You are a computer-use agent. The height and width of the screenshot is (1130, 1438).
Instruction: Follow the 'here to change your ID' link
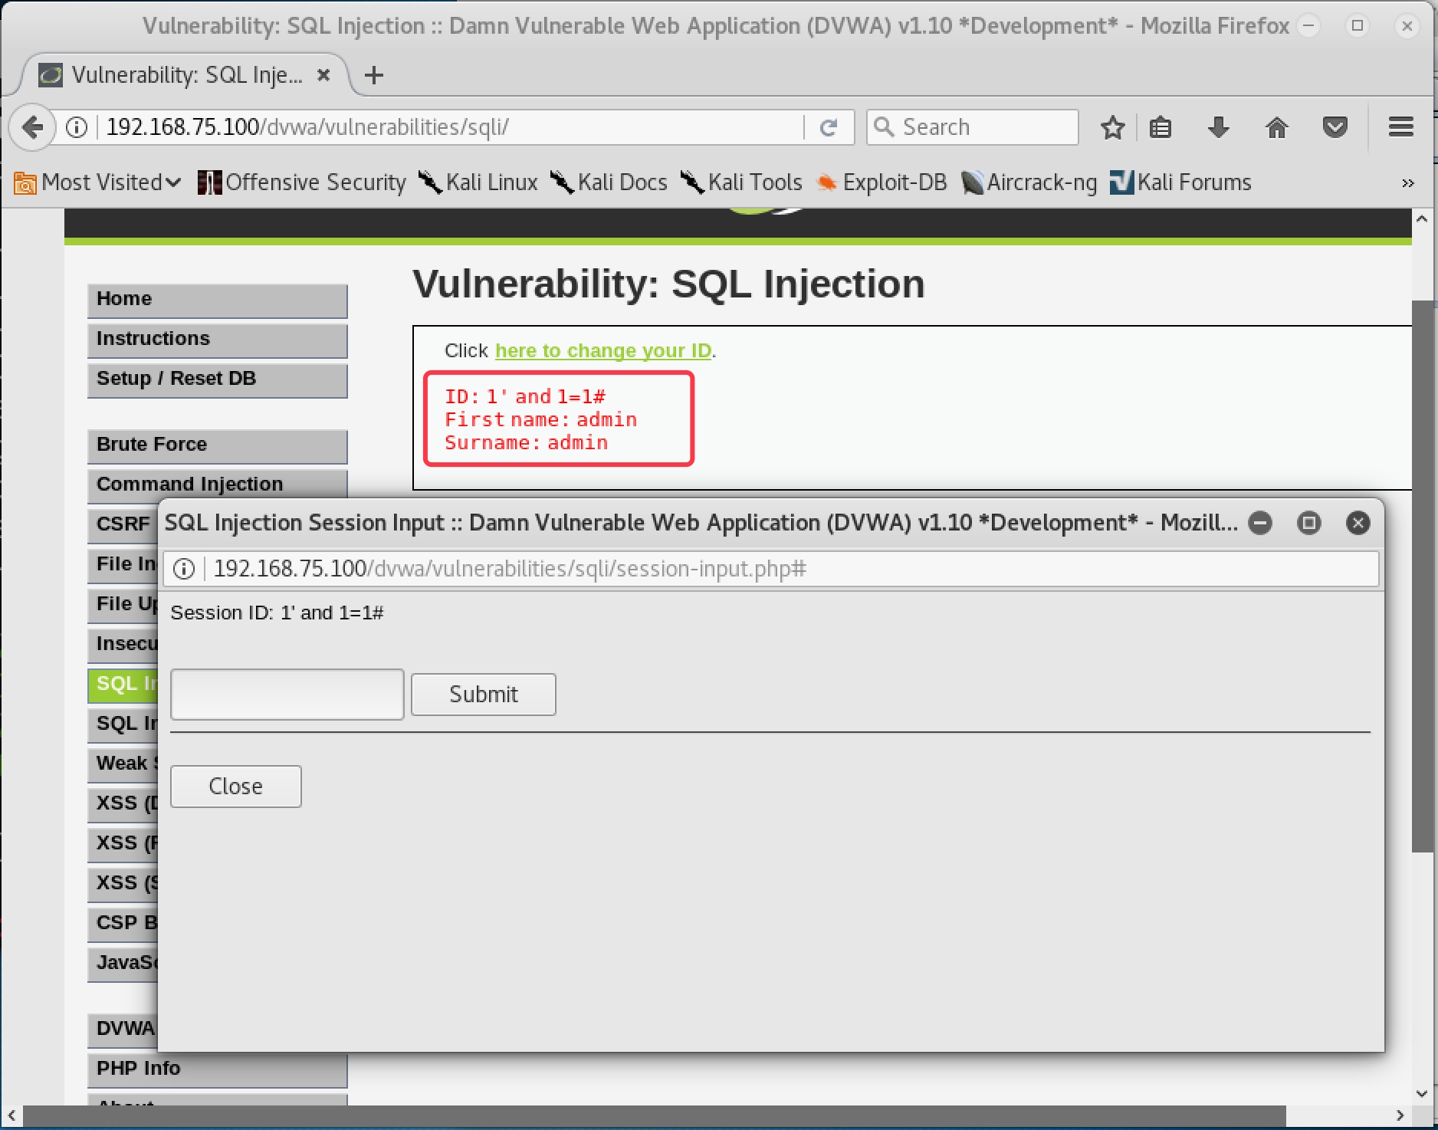coord(603,351)
